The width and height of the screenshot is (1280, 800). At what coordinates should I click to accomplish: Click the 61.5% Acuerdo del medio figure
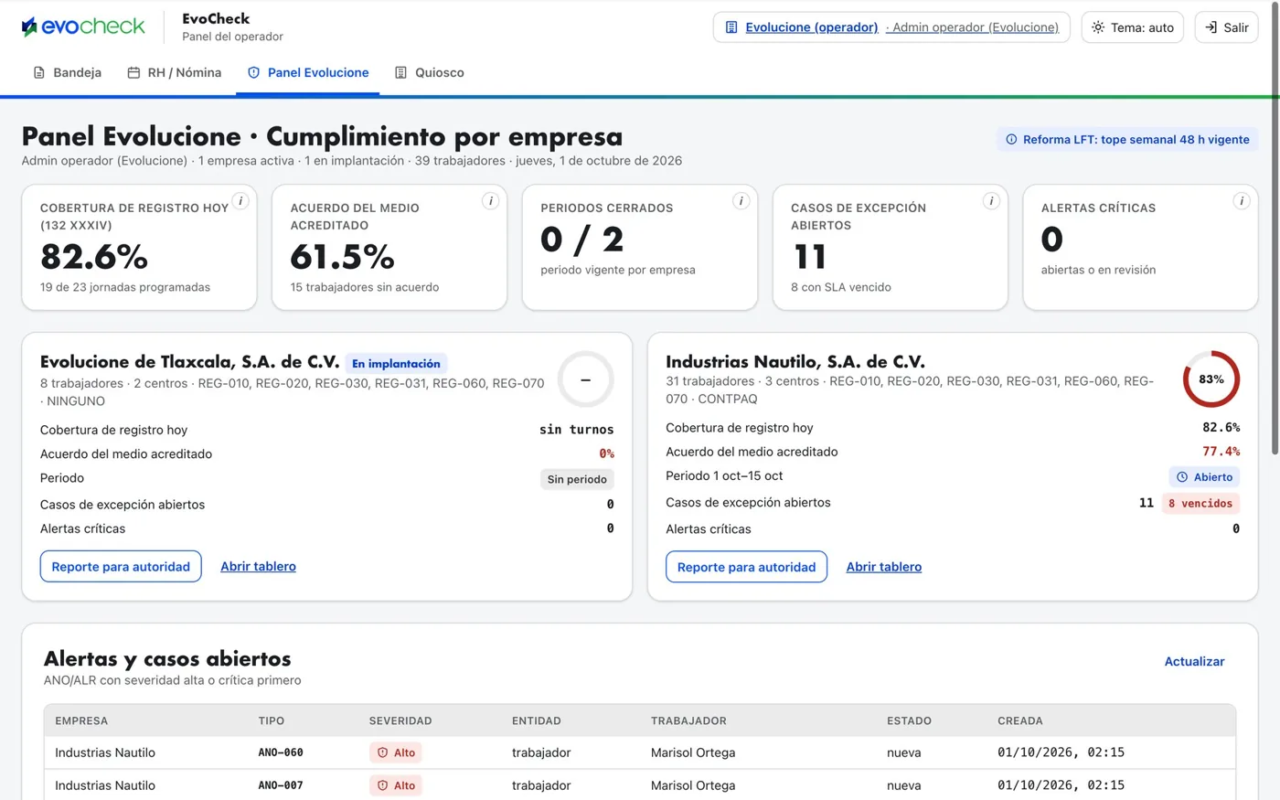coord(342,257)
